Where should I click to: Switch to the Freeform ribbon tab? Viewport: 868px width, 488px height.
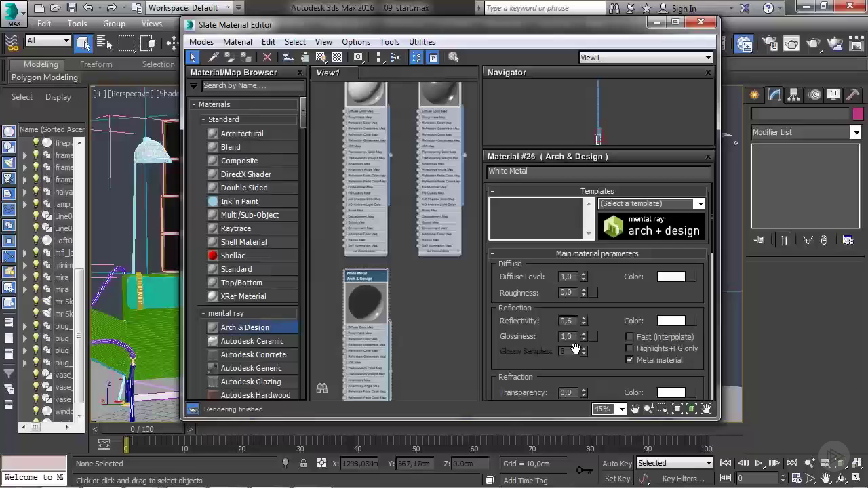(x=96, y=64)
